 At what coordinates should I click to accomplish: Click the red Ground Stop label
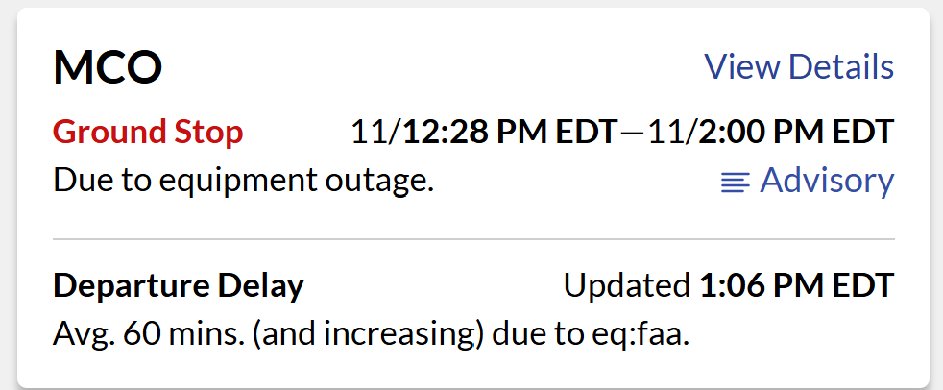click(x=148, y=132)
